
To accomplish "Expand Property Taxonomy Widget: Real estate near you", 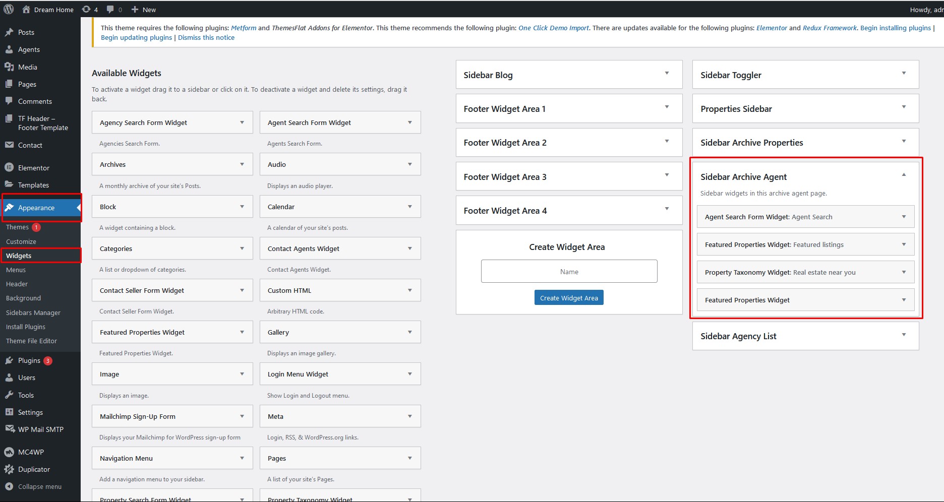I will (x=904, y=272).
